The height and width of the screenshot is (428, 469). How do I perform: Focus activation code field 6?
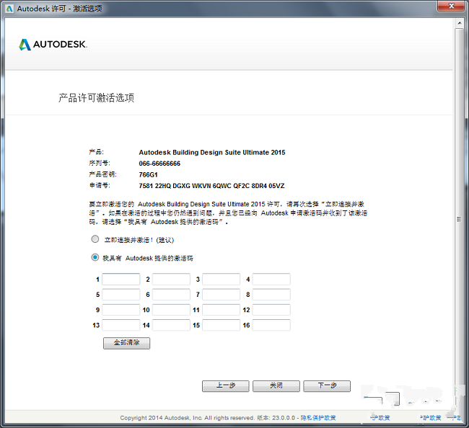pos(171,294)
